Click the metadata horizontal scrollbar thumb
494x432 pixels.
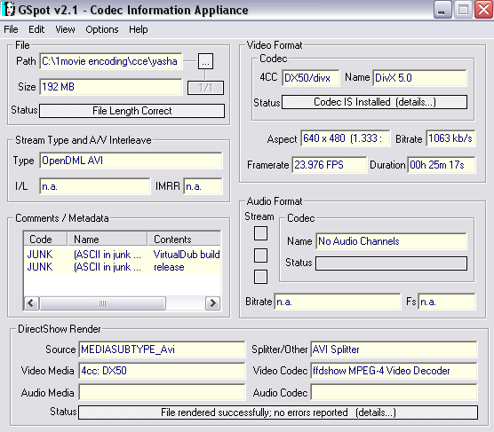coord(102,303)
